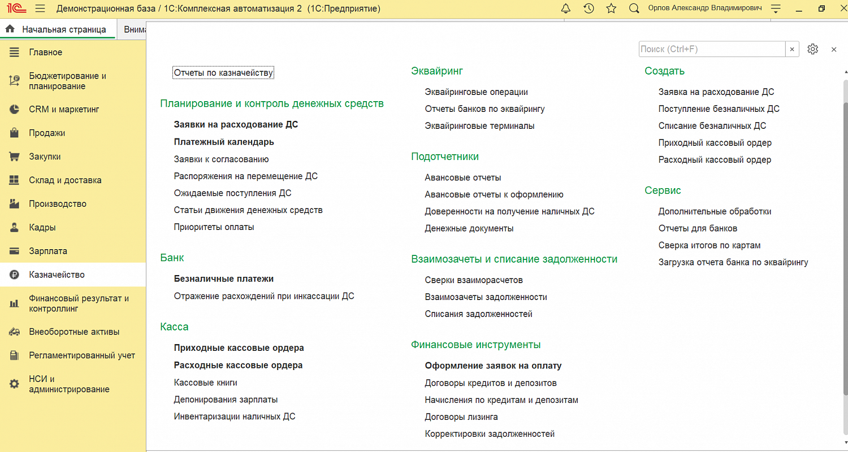This screenshot has height=452, width=848.
Task: Open Расходные кассовые ордера list
Action: click(239, 366)
